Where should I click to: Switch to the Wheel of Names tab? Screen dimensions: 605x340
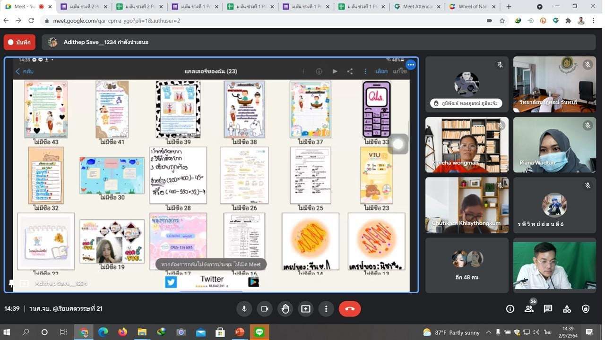tap(472, 7)
